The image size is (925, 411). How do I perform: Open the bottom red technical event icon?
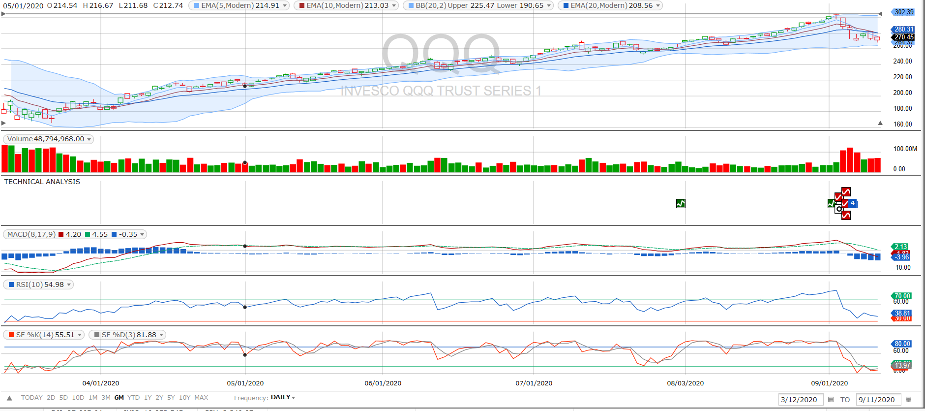846,215
